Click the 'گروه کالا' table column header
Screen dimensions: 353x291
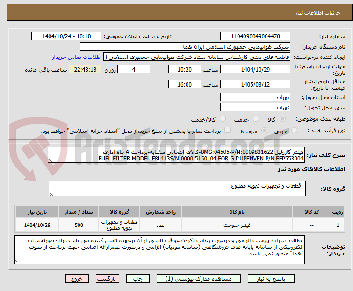click(119, 212)
